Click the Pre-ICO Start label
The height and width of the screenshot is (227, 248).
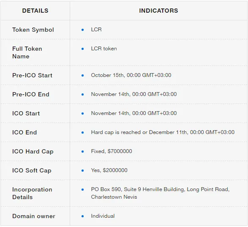(x=32, y=75)
